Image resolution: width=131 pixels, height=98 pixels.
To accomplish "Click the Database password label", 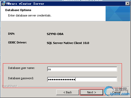I will (x=21, y=78).
